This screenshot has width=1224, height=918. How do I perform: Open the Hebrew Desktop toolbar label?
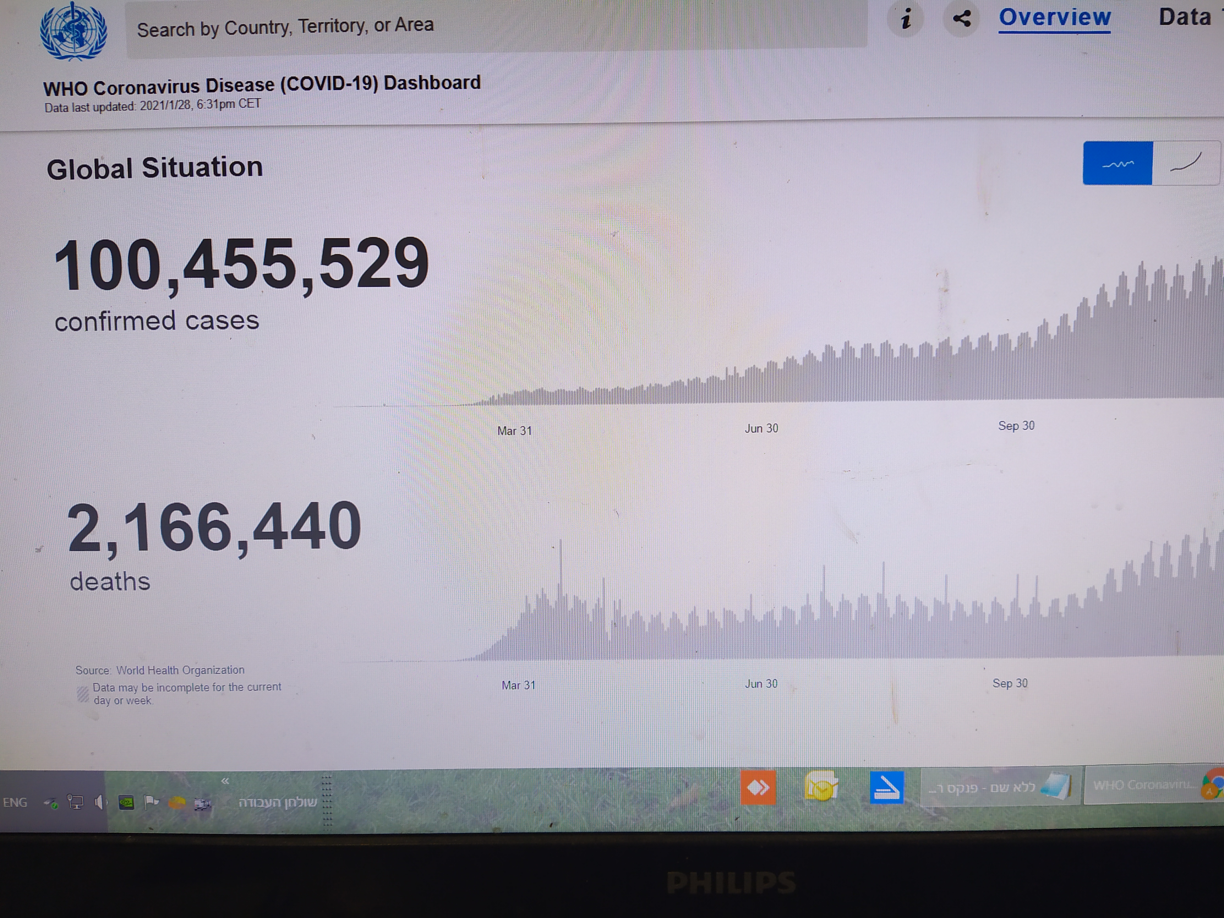click(278, 802)
